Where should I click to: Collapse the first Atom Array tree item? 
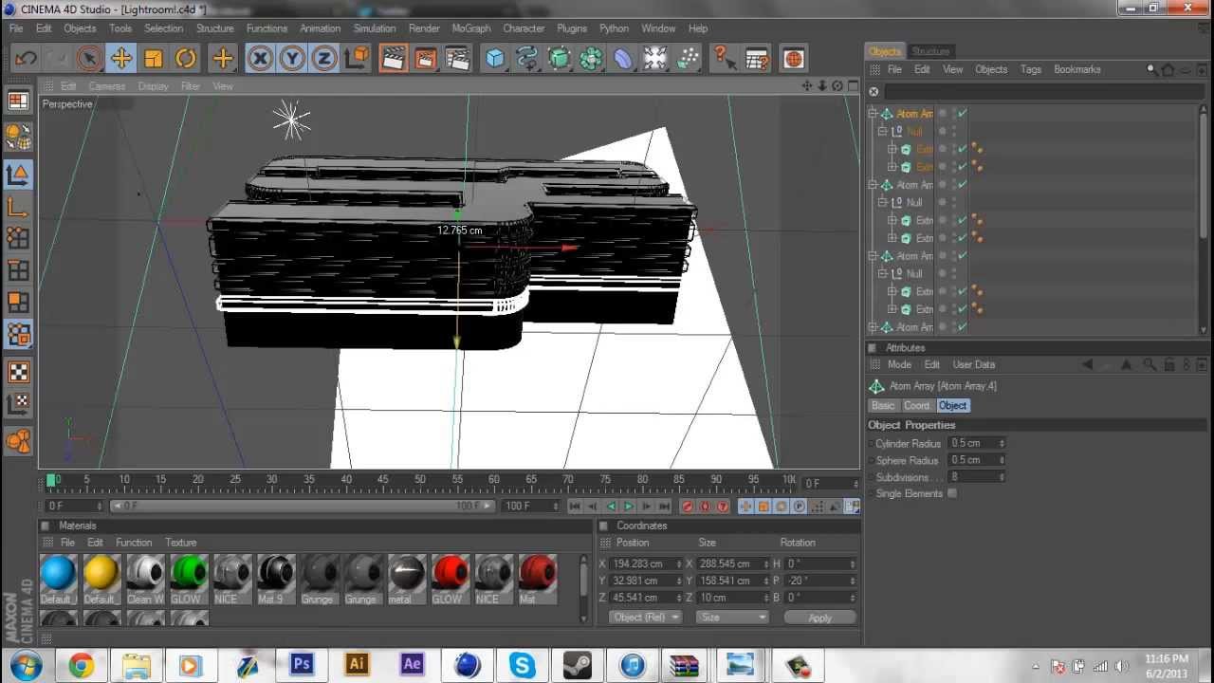coord(873,113)
